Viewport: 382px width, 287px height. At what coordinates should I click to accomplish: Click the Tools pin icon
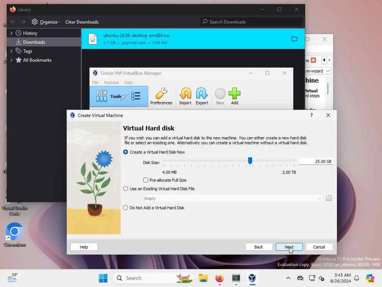click(124, 96)
